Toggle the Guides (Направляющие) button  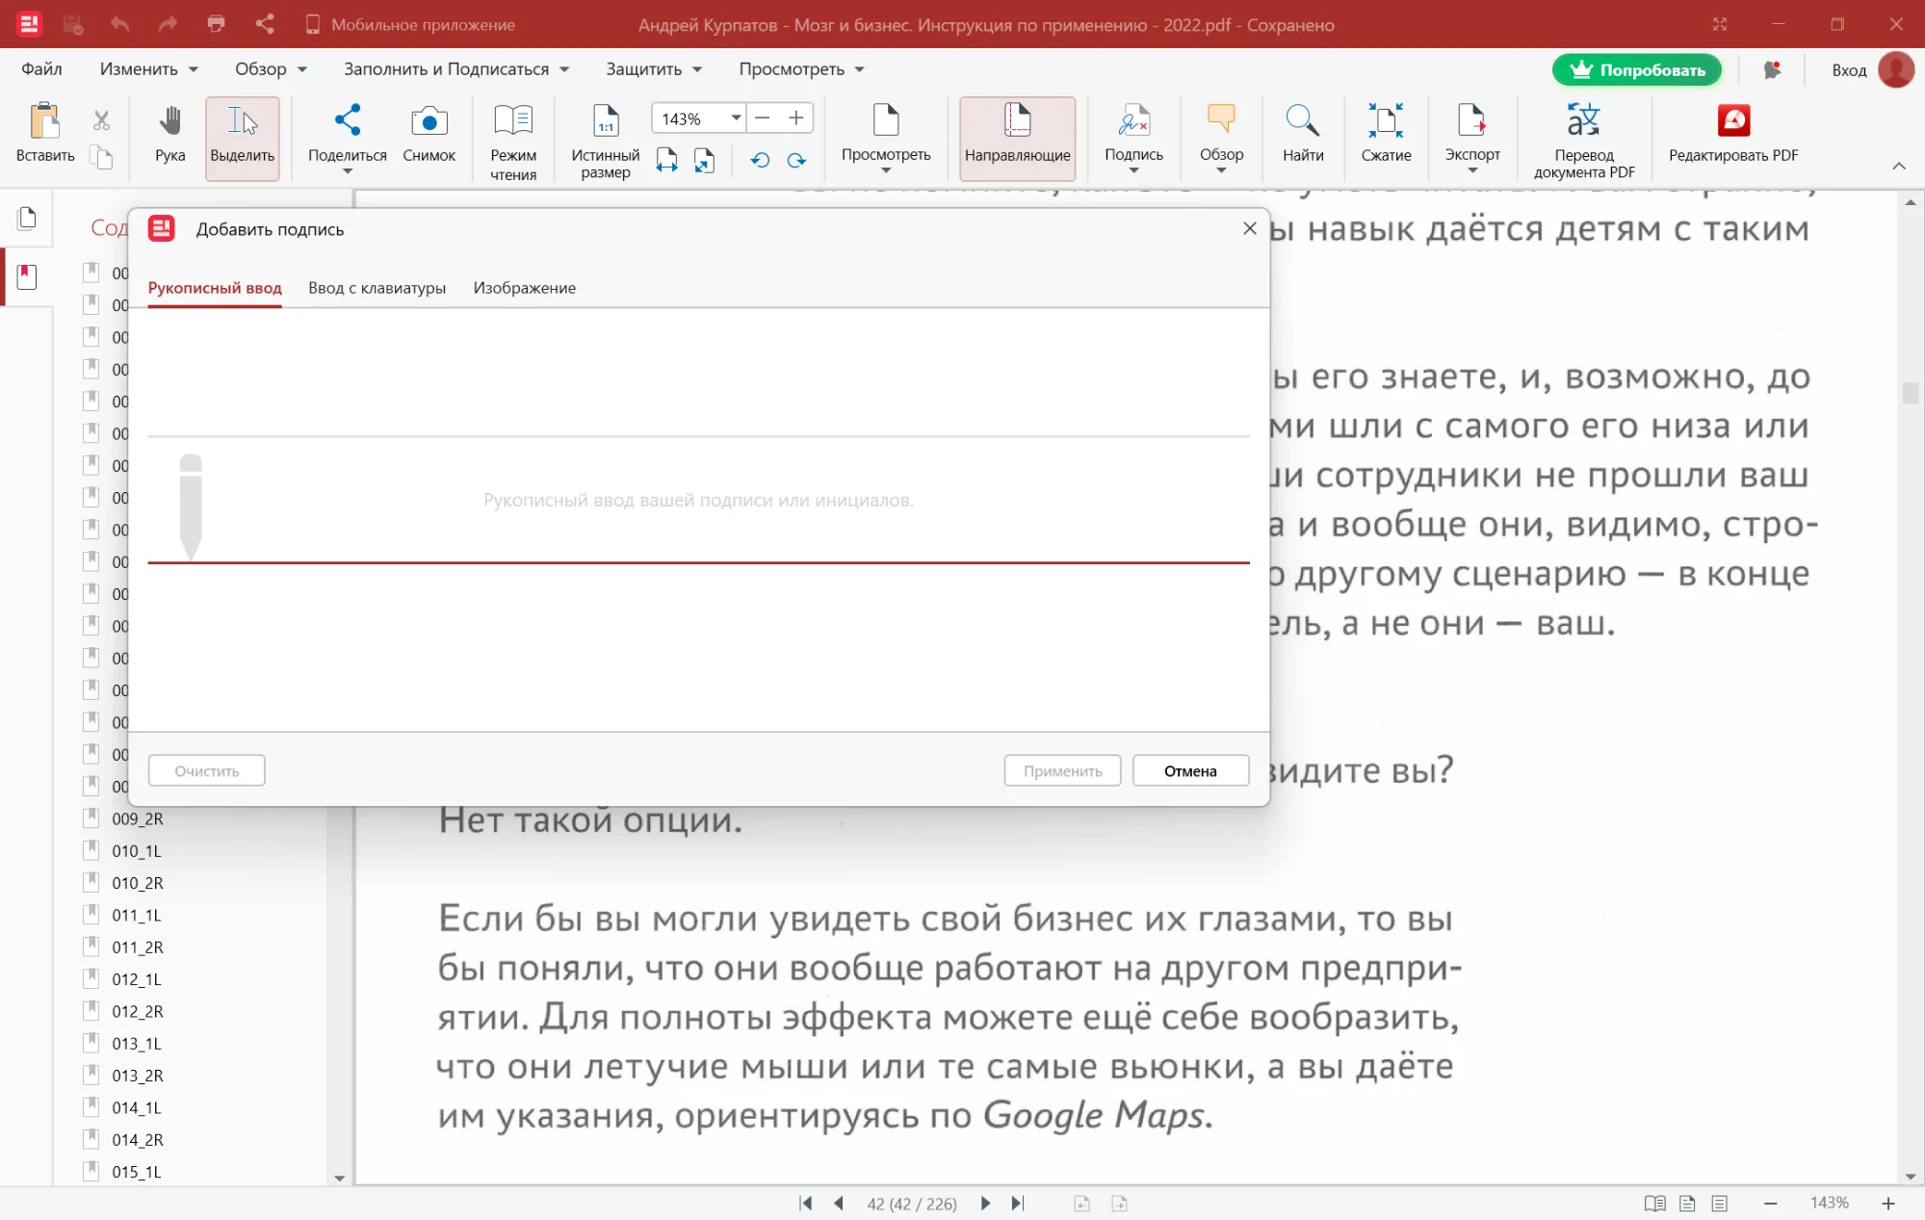click(x=1017, y=138)
